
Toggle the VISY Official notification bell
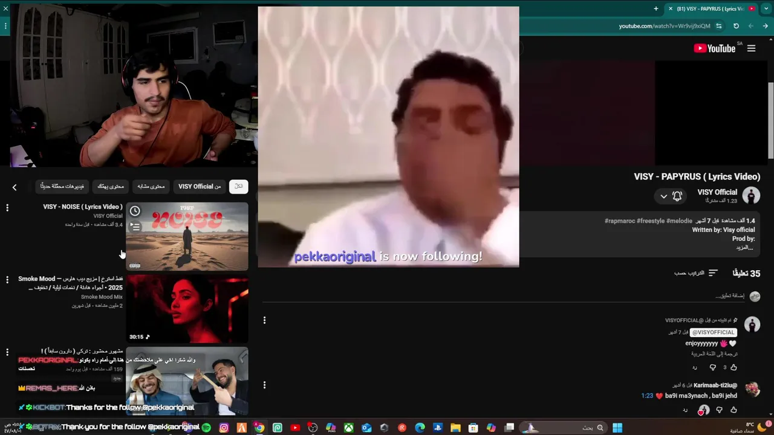coord(677,196)
